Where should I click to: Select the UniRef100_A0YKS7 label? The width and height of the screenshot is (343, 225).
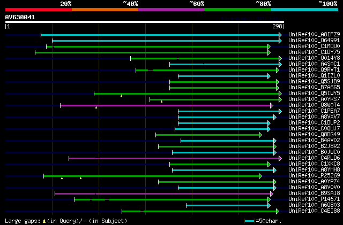[314, 99]
